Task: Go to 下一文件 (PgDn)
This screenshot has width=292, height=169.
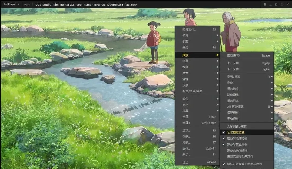Action: [x=247, y=69]
